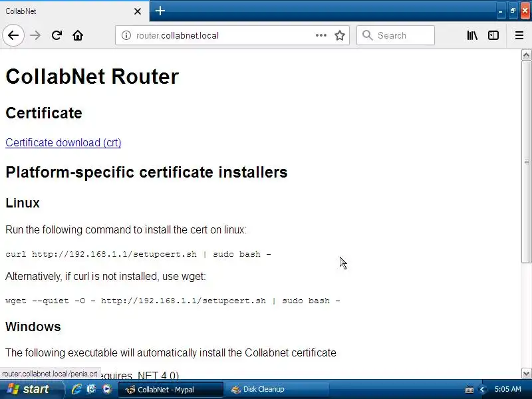Open the Windows start menu
The width and height of the screenshot is (532, 399).
pos(31,389)
